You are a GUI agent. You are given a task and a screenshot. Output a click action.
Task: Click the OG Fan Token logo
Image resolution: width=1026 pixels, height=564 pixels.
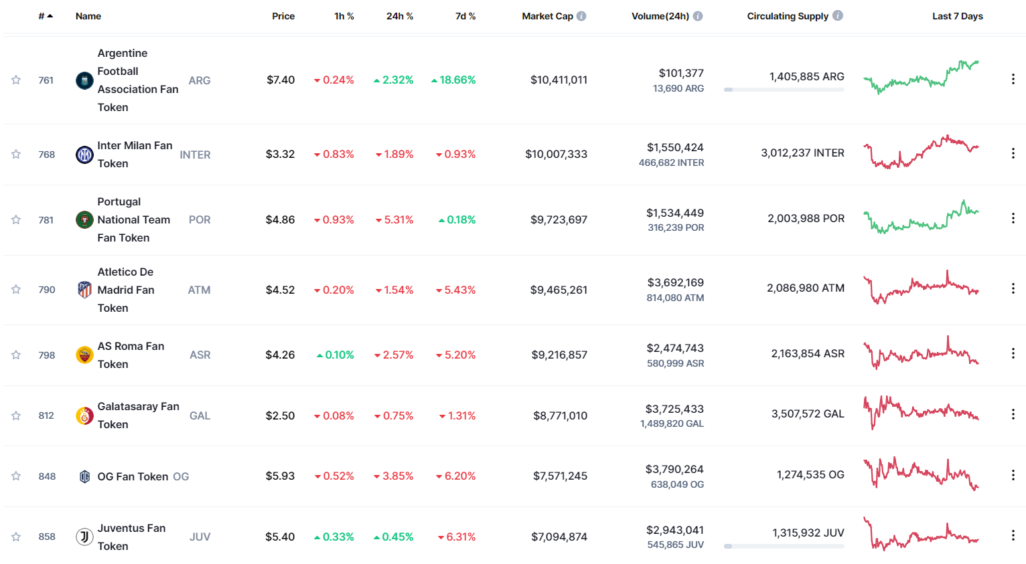(84, 477)
